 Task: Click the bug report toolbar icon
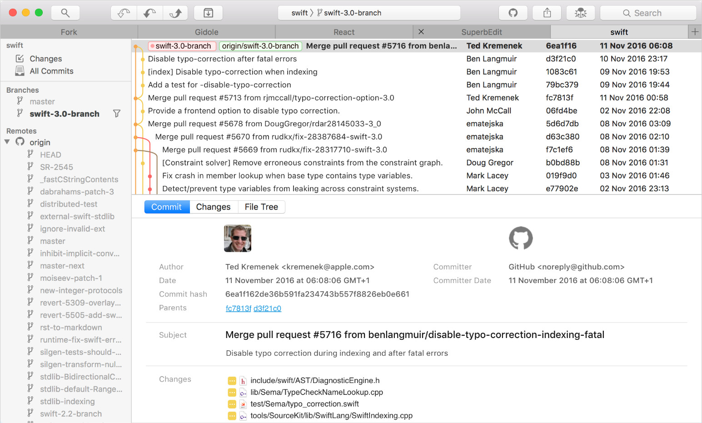click(x=581, y=13)
